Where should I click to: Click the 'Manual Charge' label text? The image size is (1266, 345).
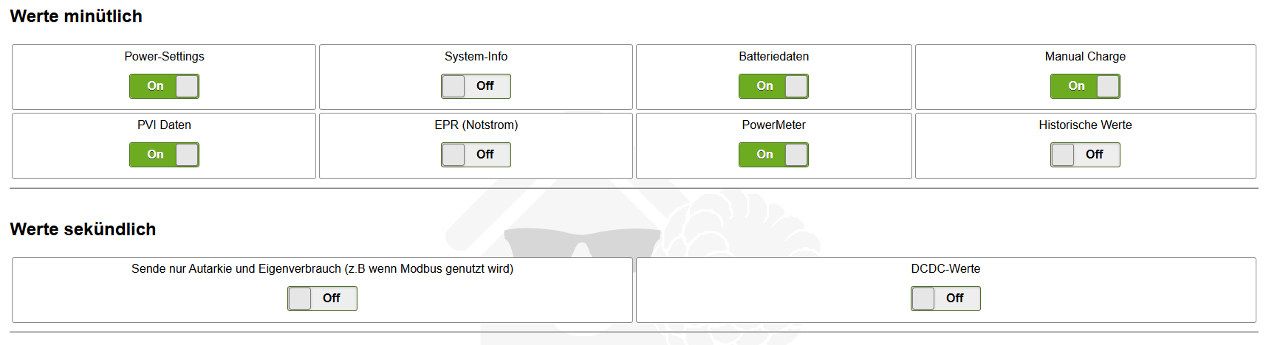point(1085,57)
